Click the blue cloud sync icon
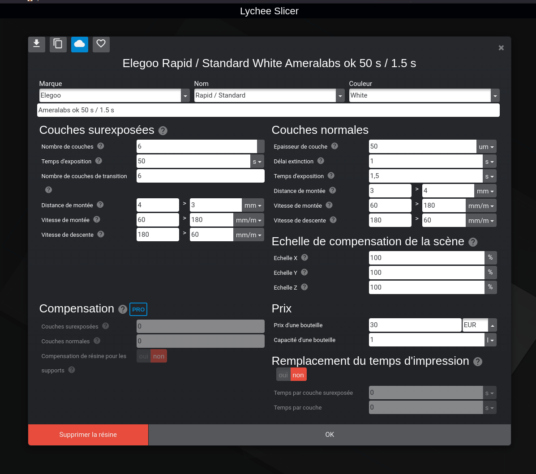Viewport: 536px width, 474px height. click(80, 44)
